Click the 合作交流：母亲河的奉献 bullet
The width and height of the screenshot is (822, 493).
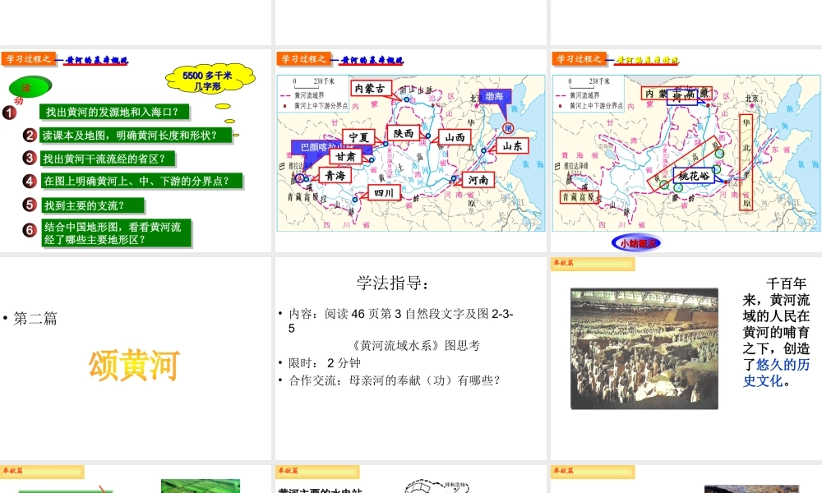[x=395, y=380]
